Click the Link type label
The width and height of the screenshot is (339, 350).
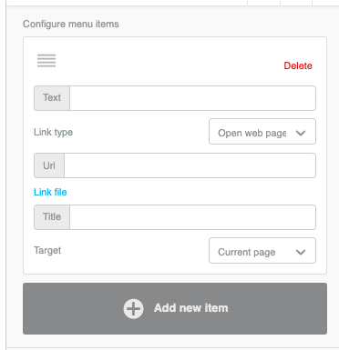[x=53, y=132]
